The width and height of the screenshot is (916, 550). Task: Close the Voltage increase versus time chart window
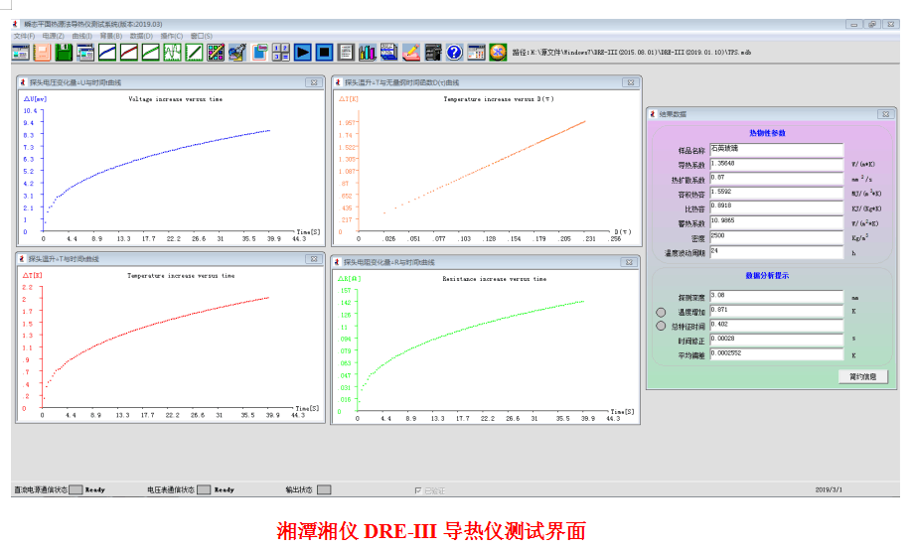pos(313,82)
